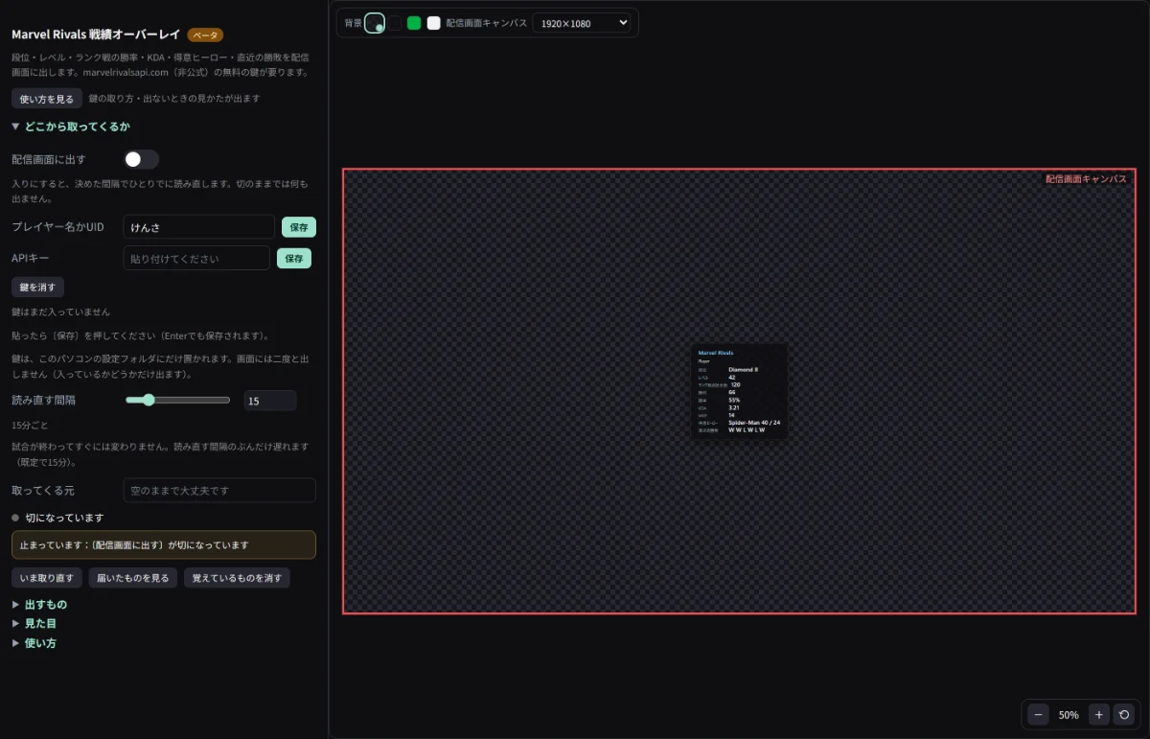
Task: Click the stopped-status warning banner
Action: [164, 544]
